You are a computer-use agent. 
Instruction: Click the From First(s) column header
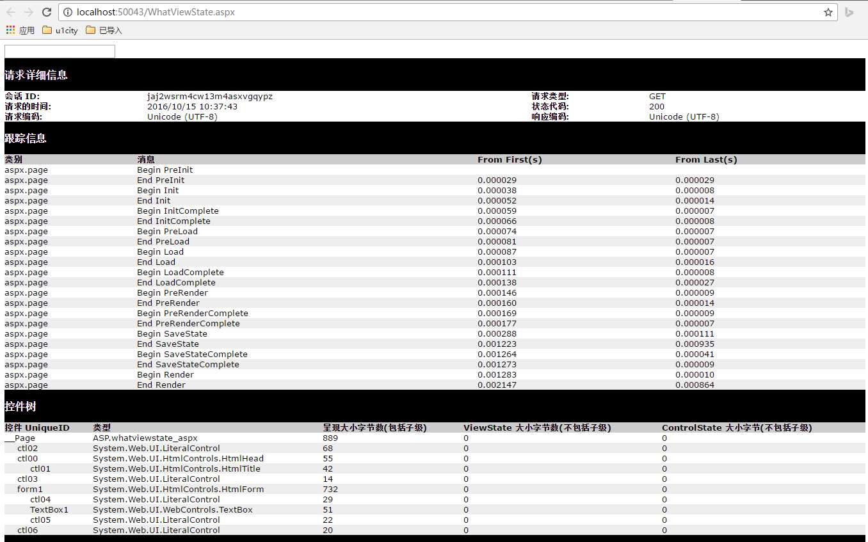[510, 159]
